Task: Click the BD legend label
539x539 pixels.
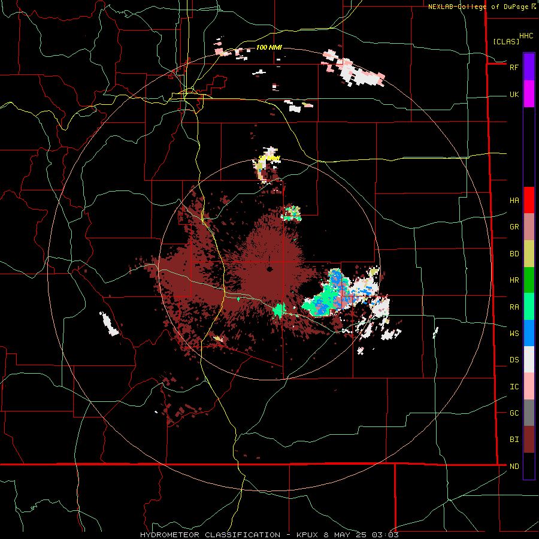Action: tap(514, 254)
